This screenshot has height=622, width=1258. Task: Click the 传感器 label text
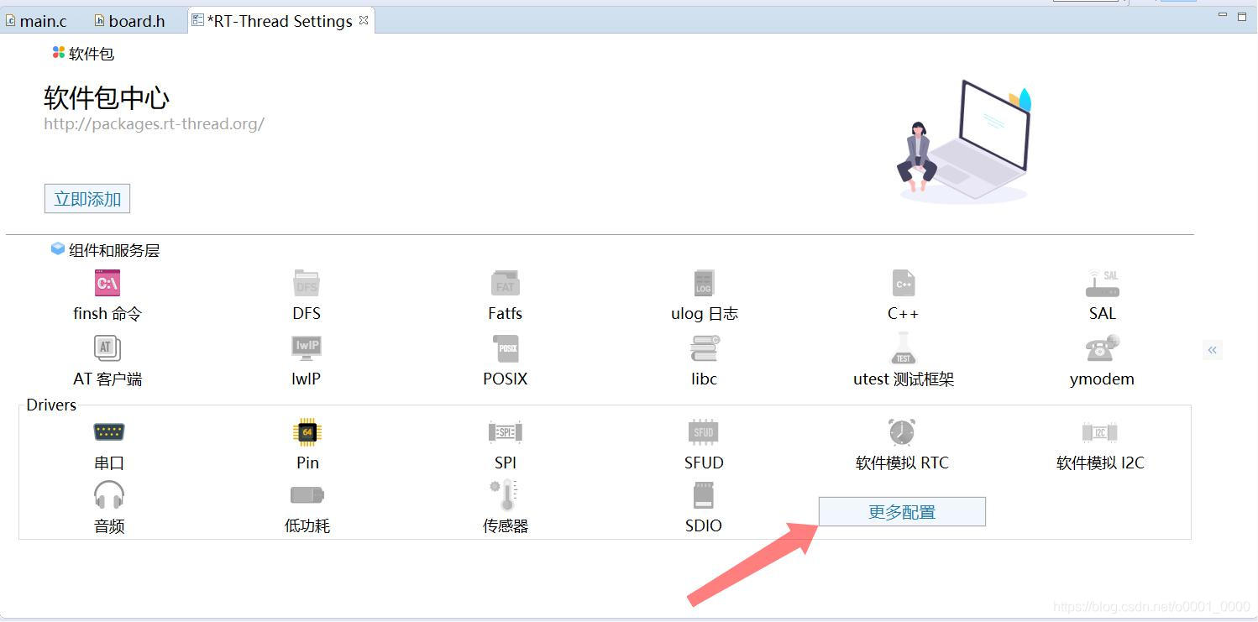506,526
